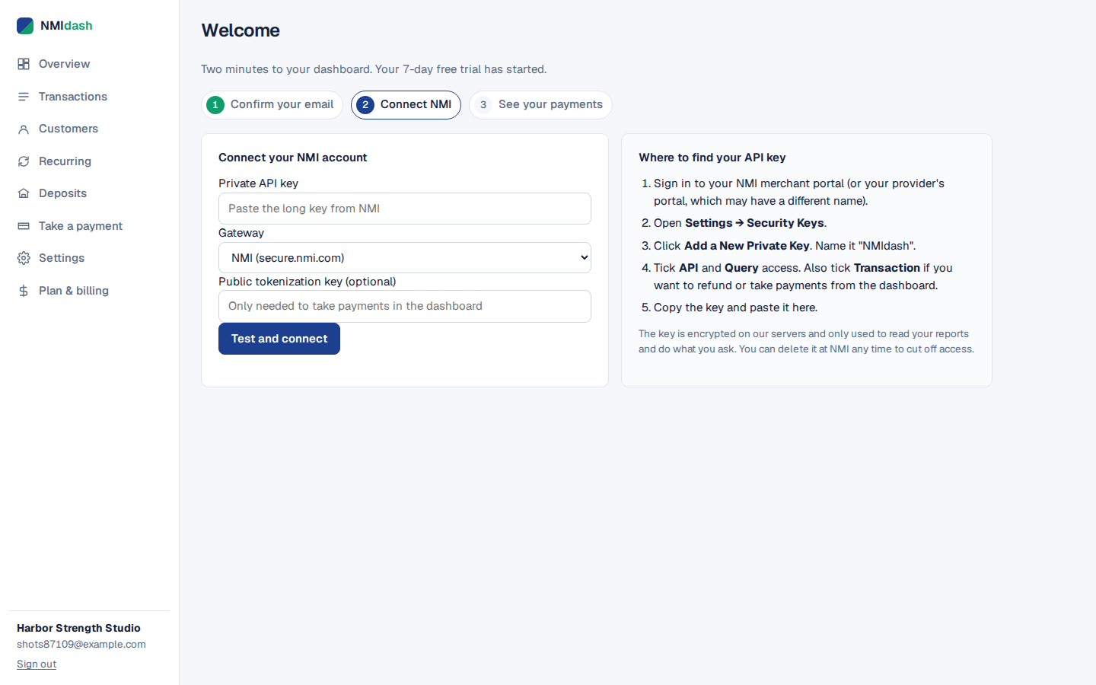
Task: Click the Recurring refresh icon
Action: 24,161
